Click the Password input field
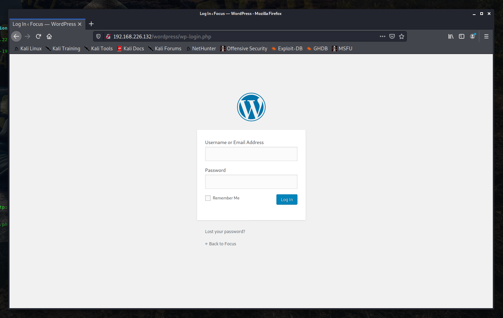 coord(251,182)
